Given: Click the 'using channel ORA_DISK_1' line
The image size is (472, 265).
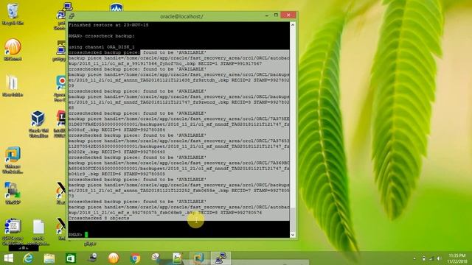Looking at the screenshot, I should click(102, 47).
